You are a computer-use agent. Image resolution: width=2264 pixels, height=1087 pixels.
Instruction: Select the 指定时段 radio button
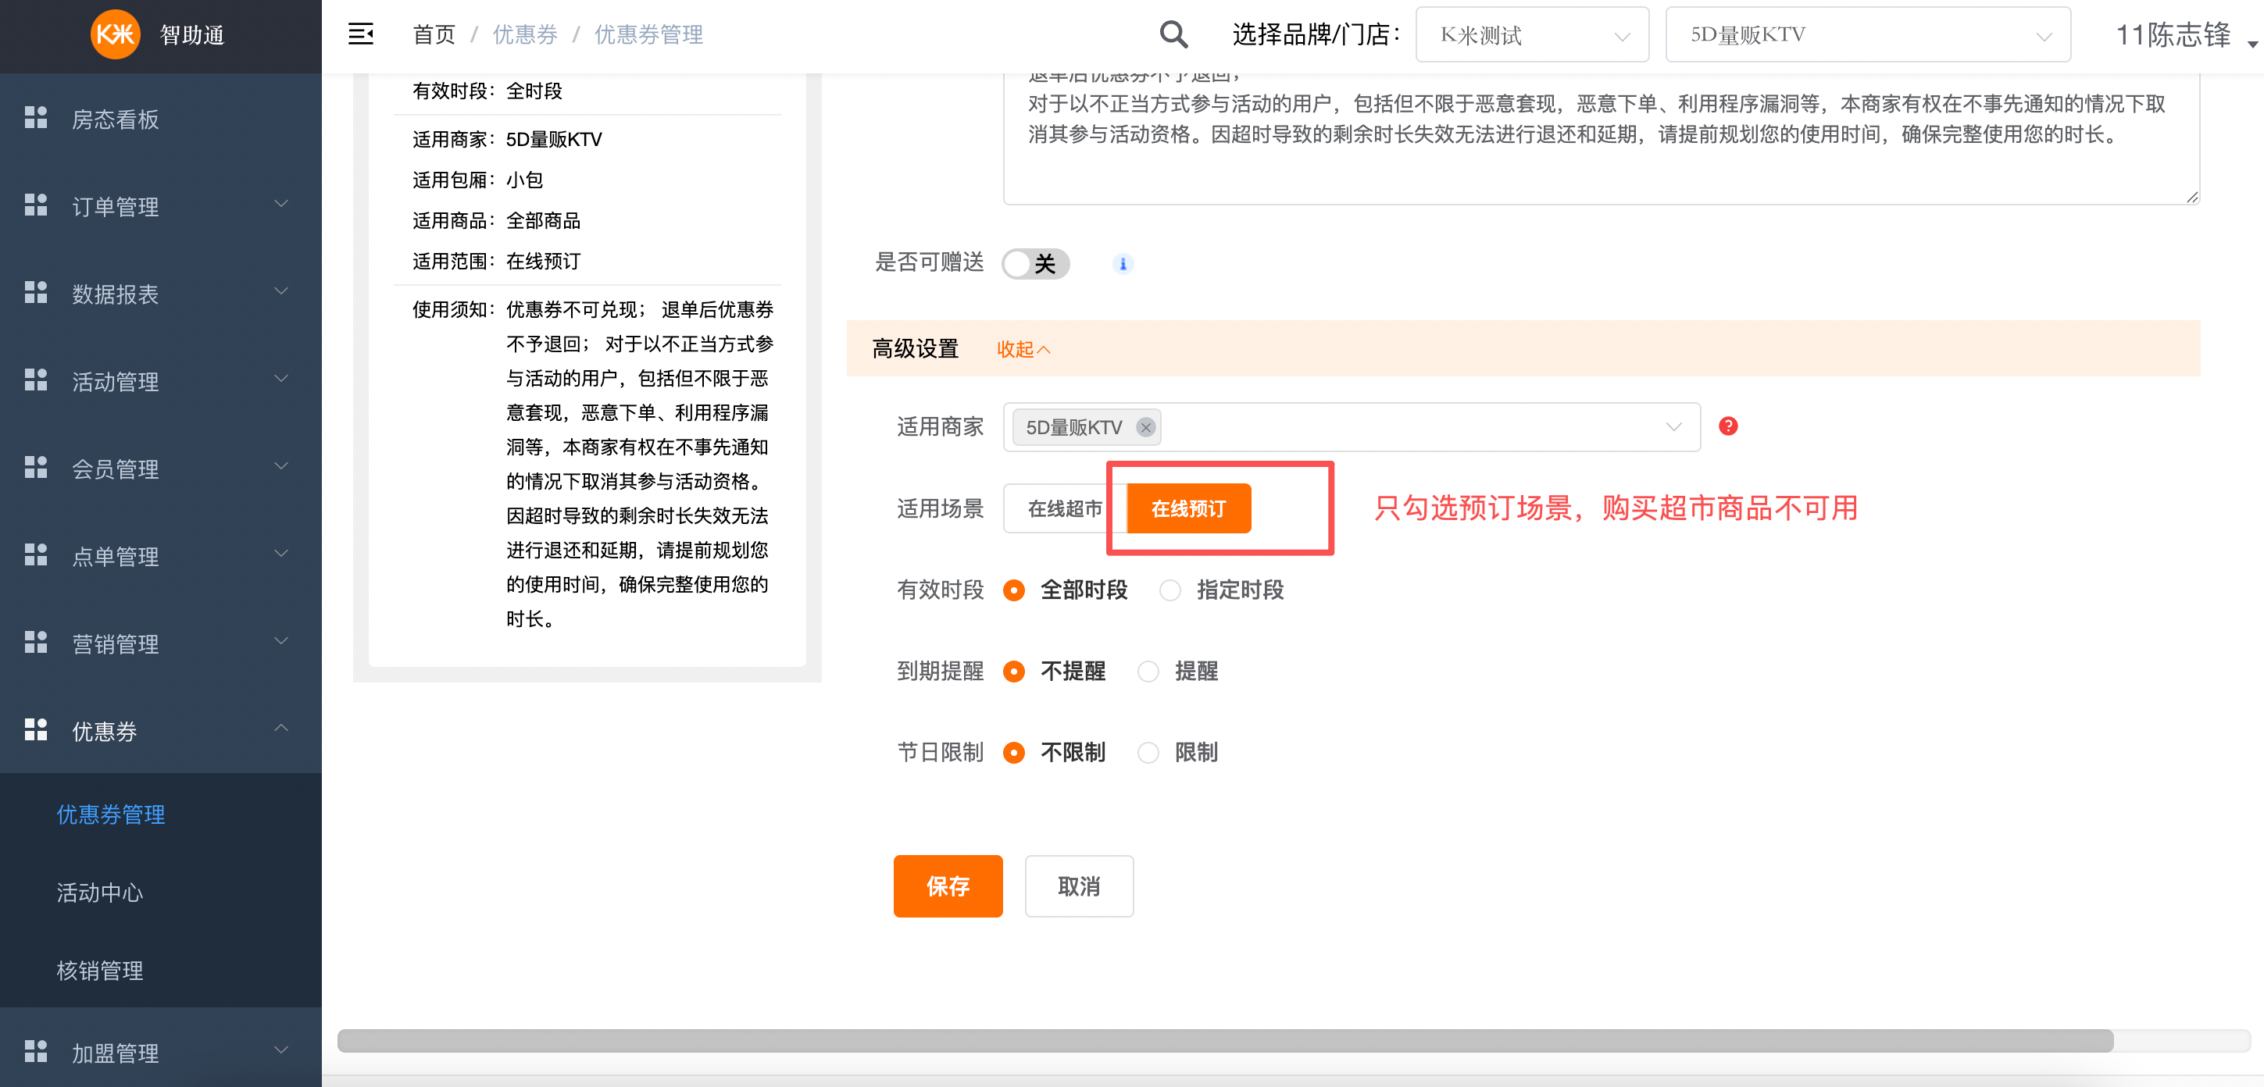pos(1169,590)
